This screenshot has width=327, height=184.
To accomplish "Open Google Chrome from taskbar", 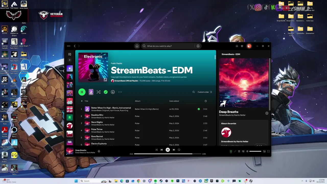I will tap(138, 181).
